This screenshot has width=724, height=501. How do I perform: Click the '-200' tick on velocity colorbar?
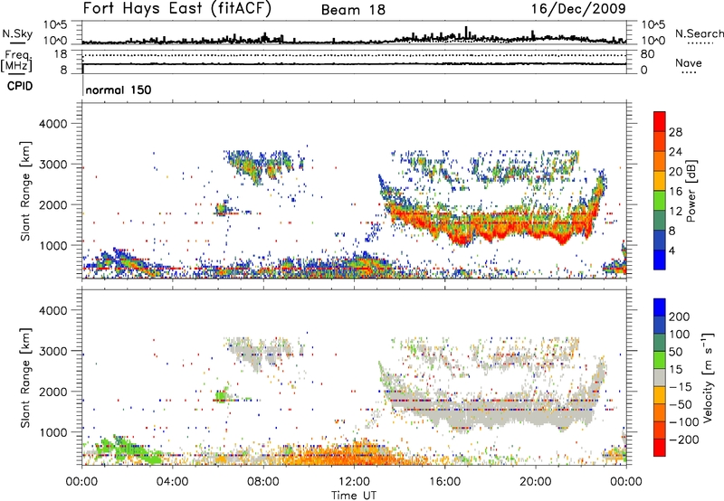click(x=684, y=440)
